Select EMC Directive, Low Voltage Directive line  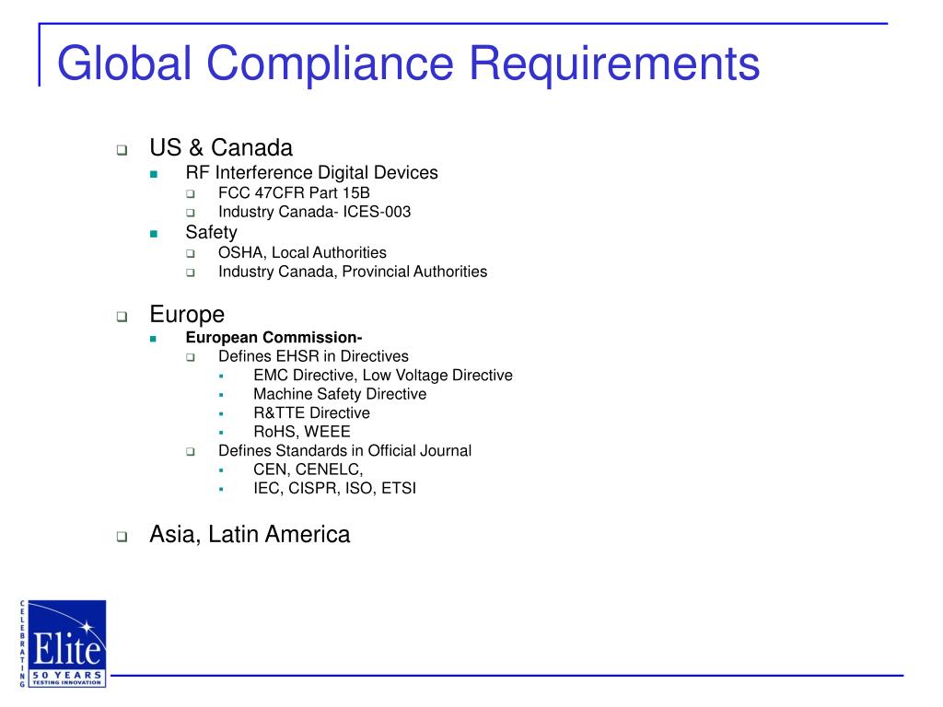click(x=383, y=376)
